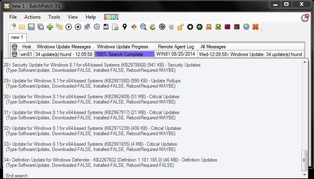314x179 pixels.
Task: Click the black spinning wheel icon
Action: [190, 27]
